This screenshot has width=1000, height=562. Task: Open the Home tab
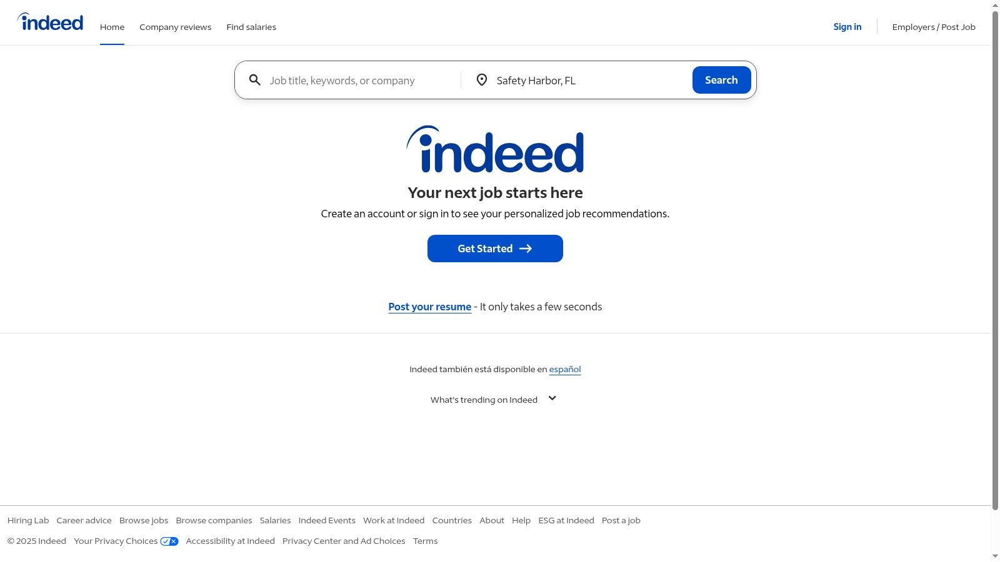[x=112, y=27]
